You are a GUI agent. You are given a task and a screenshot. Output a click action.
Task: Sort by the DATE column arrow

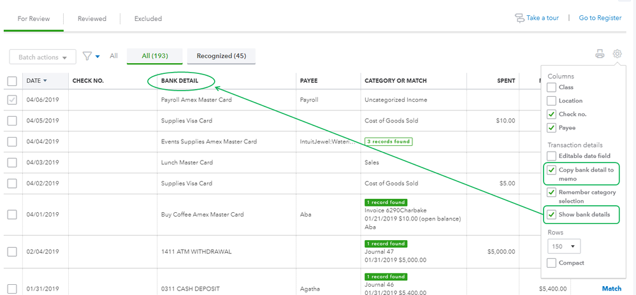coord(45,81)
